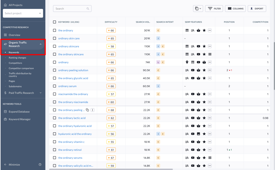Check the 'ordinary skin care' row
275x170 pixels.
click(x=54, y=38)
